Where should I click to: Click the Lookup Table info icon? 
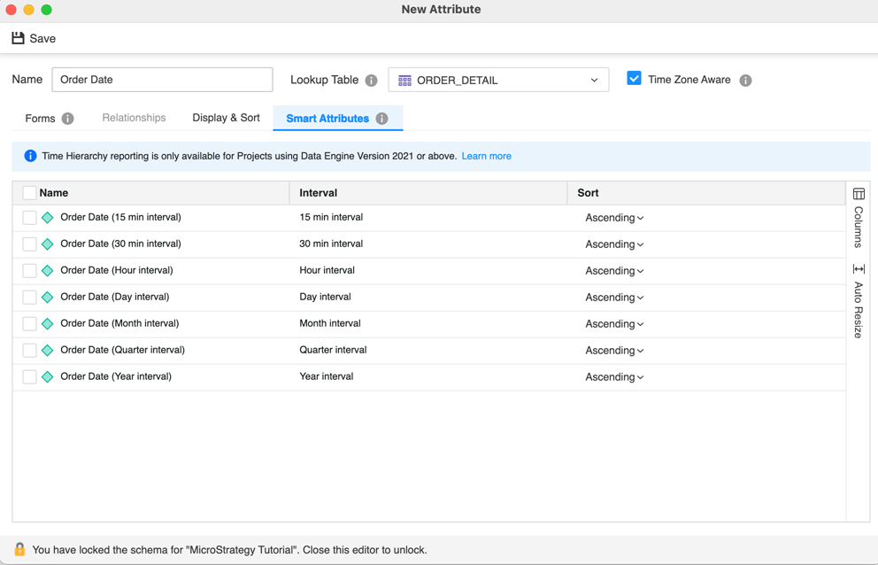point(371,81)
